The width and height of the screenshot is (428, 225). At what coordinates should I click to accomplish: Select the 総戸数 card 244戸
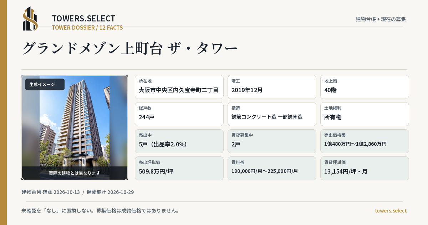pos(179,114)
